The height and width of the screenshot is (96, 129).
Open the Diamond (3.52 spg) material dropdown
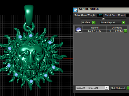[106, 88]
